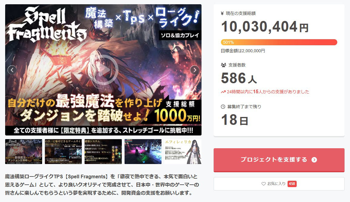350x202 pixels.
Task: Click the 458 favorites count badge
Action: pos(292,184)
